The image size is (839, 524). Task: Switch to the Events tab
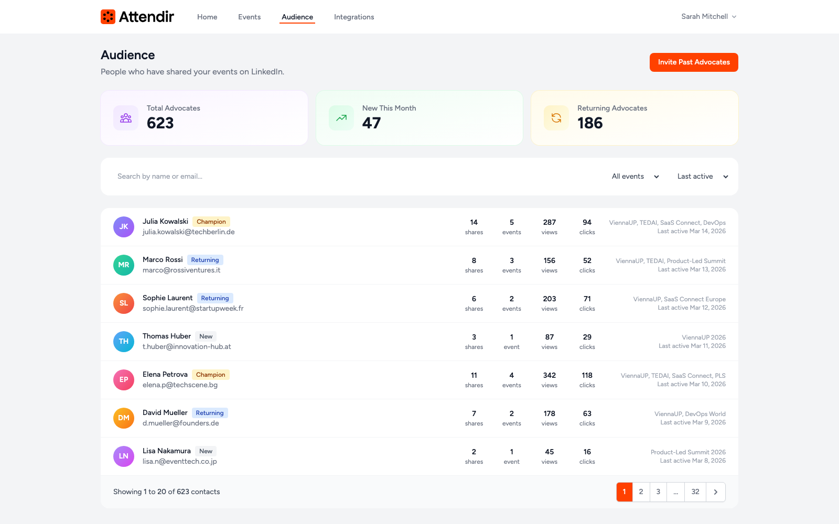click(249, 17)
